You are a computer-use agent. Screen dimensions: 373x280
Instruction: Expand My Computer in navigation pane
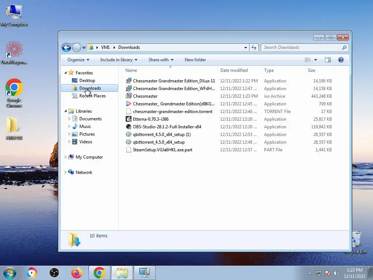pos(66,157)
